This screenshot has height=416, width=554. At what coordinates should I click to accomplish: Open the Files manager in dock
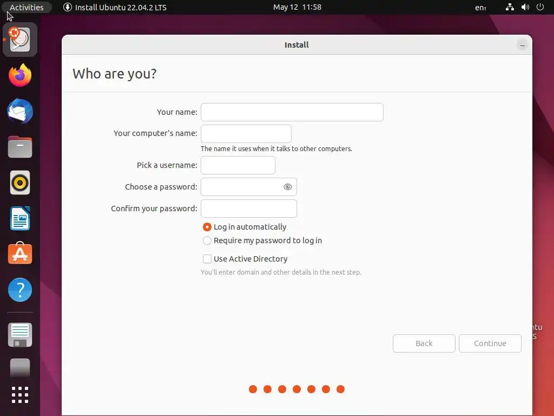point(20,147)
